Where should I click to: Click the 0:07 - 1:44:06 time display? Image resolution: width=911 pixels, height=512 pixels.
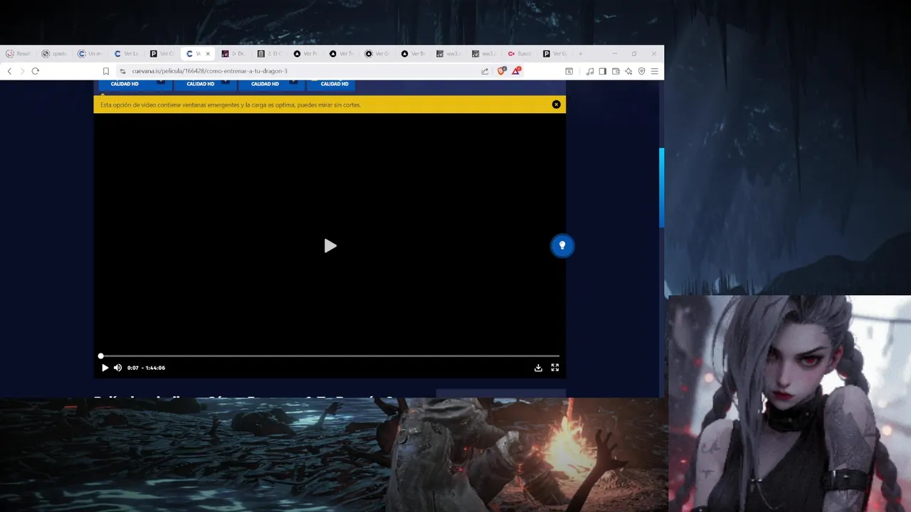(x=146, y=368)
